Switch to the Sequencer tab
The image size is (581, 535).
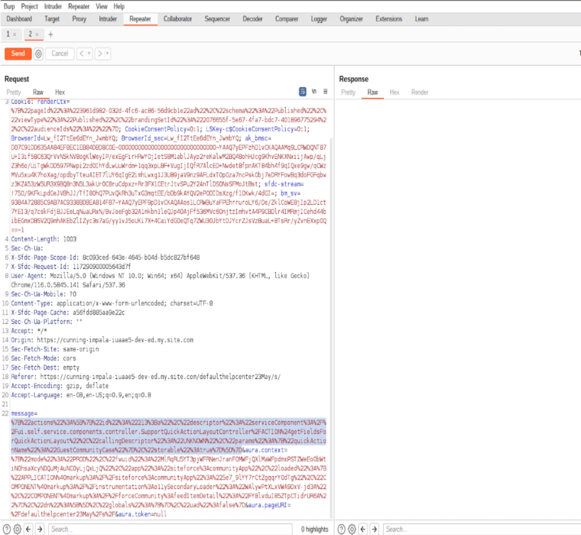pos(217,19)
